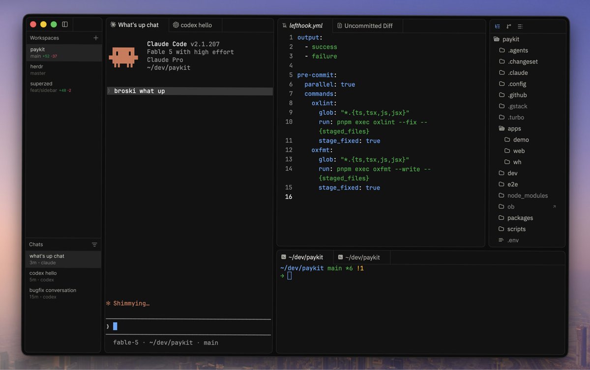The image size is (590, 370).
Task: Switch to the What's up chat tab
Action: tap(137, 25)
